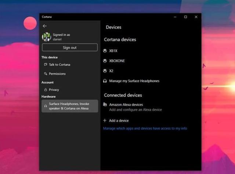Open the X2 device entry
Viewport: 235px width, 174px height.
(111, 71)
